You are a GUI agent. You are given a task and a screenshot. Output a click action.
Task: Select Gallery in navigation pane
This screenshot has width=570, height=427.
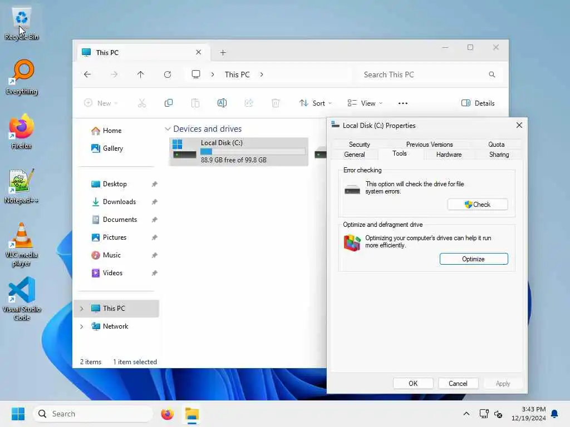click(x=112, y=148)
